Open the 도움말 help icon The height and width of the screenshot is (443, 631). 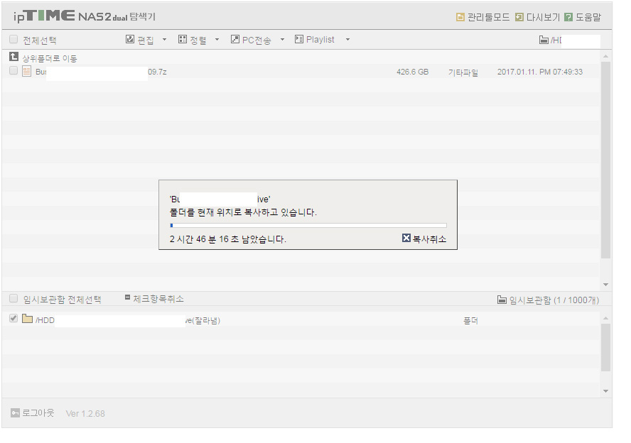click(x=568, y=17)
